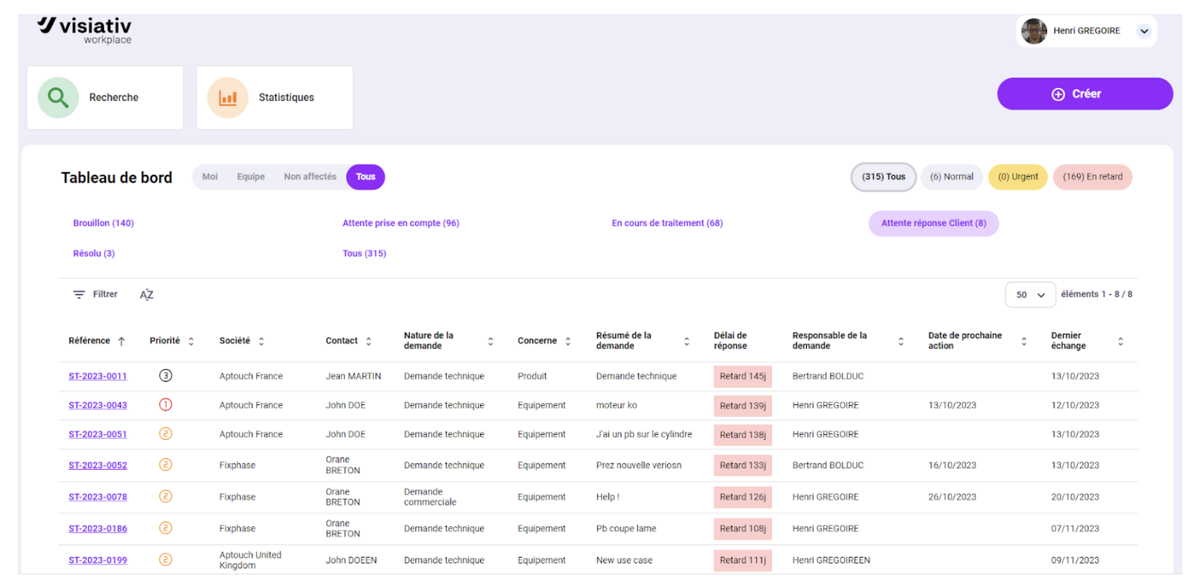This screenshot has height=587, width=1202.
Task: Click priority 3 icon for ST-2023-0011
Action: coord(165,376)
